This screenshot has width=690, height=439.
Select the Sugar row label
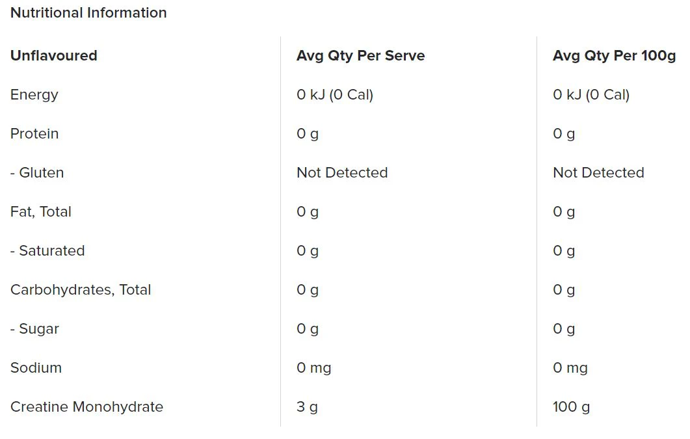34,329
